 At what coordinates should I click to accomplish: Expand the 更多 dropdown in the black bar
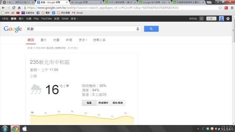74,19
